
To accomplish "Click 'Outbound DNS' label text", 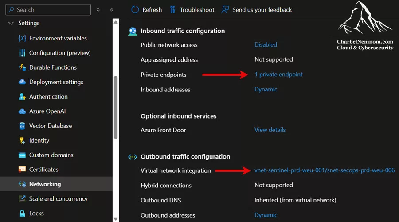I will (x=161, y=200).
